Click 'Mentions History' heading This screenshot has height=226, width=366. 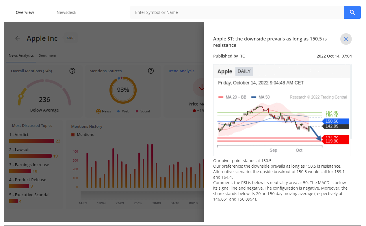tap(87, 126)
